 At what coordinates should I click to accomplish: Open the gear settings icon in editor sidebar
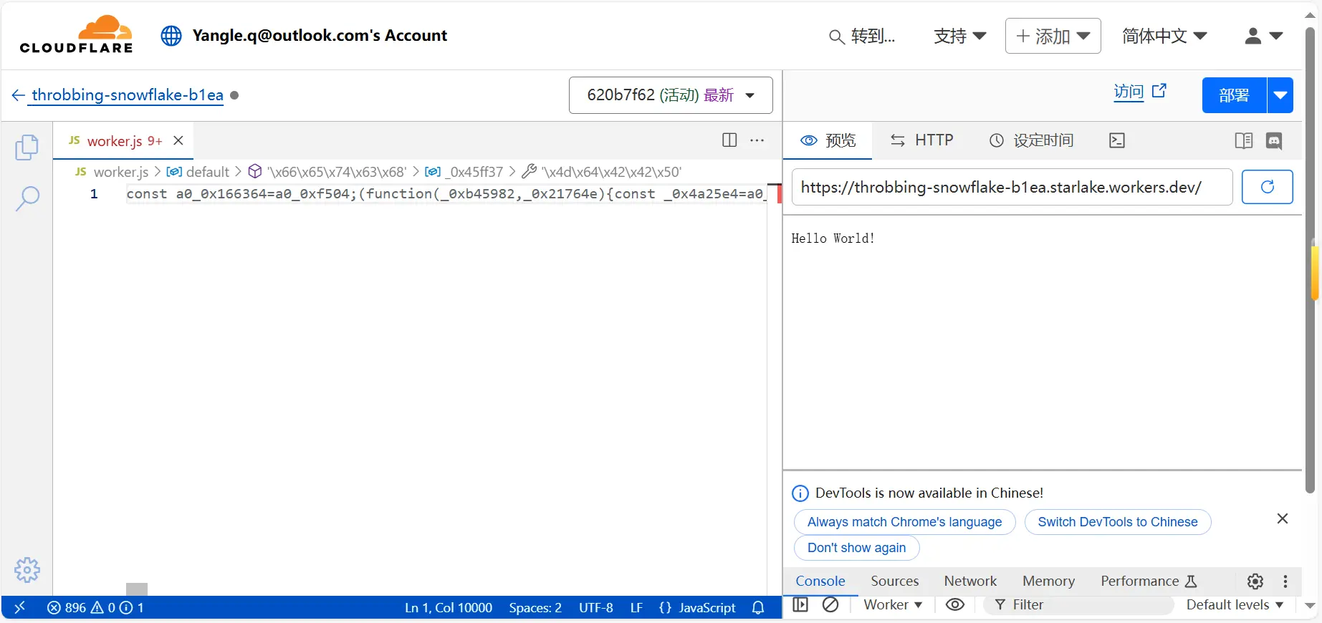pos(27,570)
